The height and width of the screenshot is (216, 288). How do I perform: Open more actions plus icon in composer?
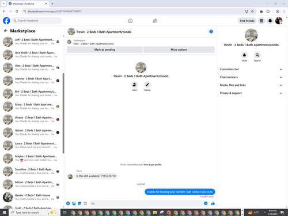click(68, 203)
